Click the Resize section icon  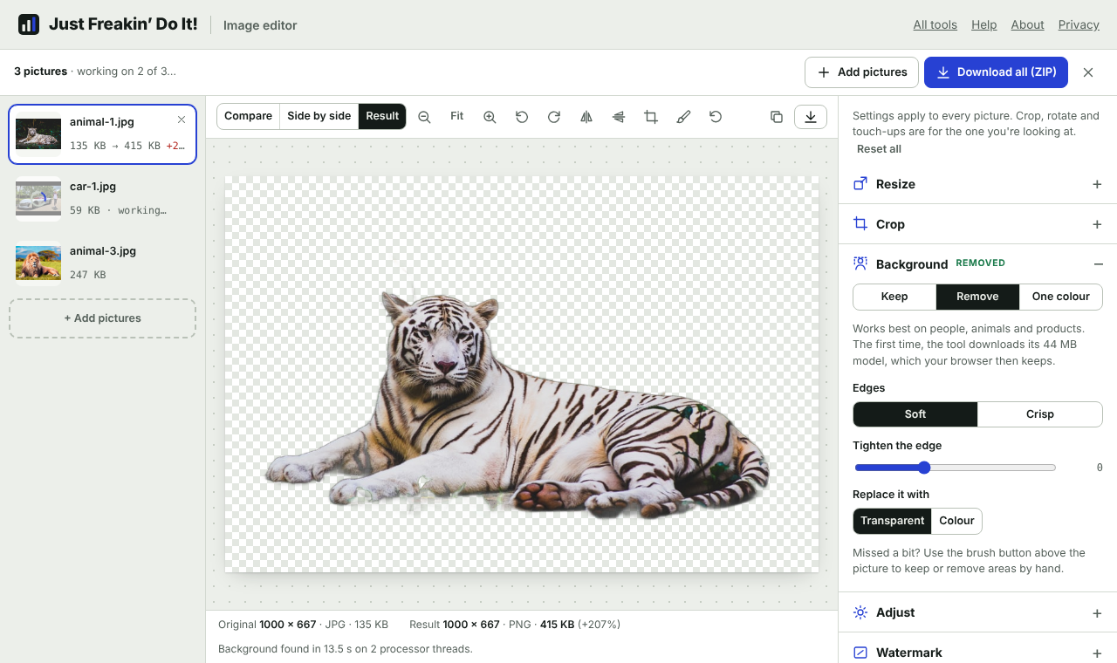(860, 184)
